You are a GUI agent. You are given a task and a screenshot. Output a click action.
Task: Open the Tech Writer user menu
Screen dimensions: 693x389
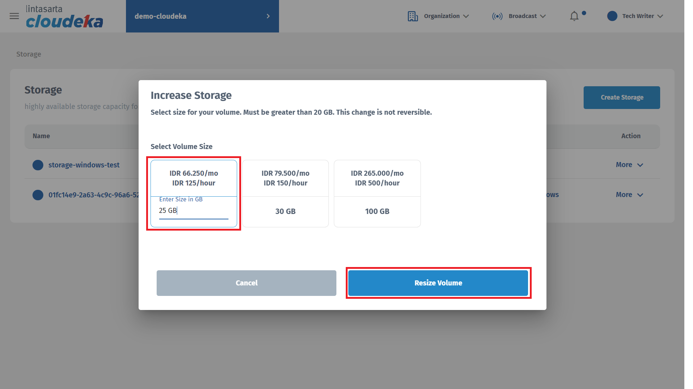[x=642, y=16]
